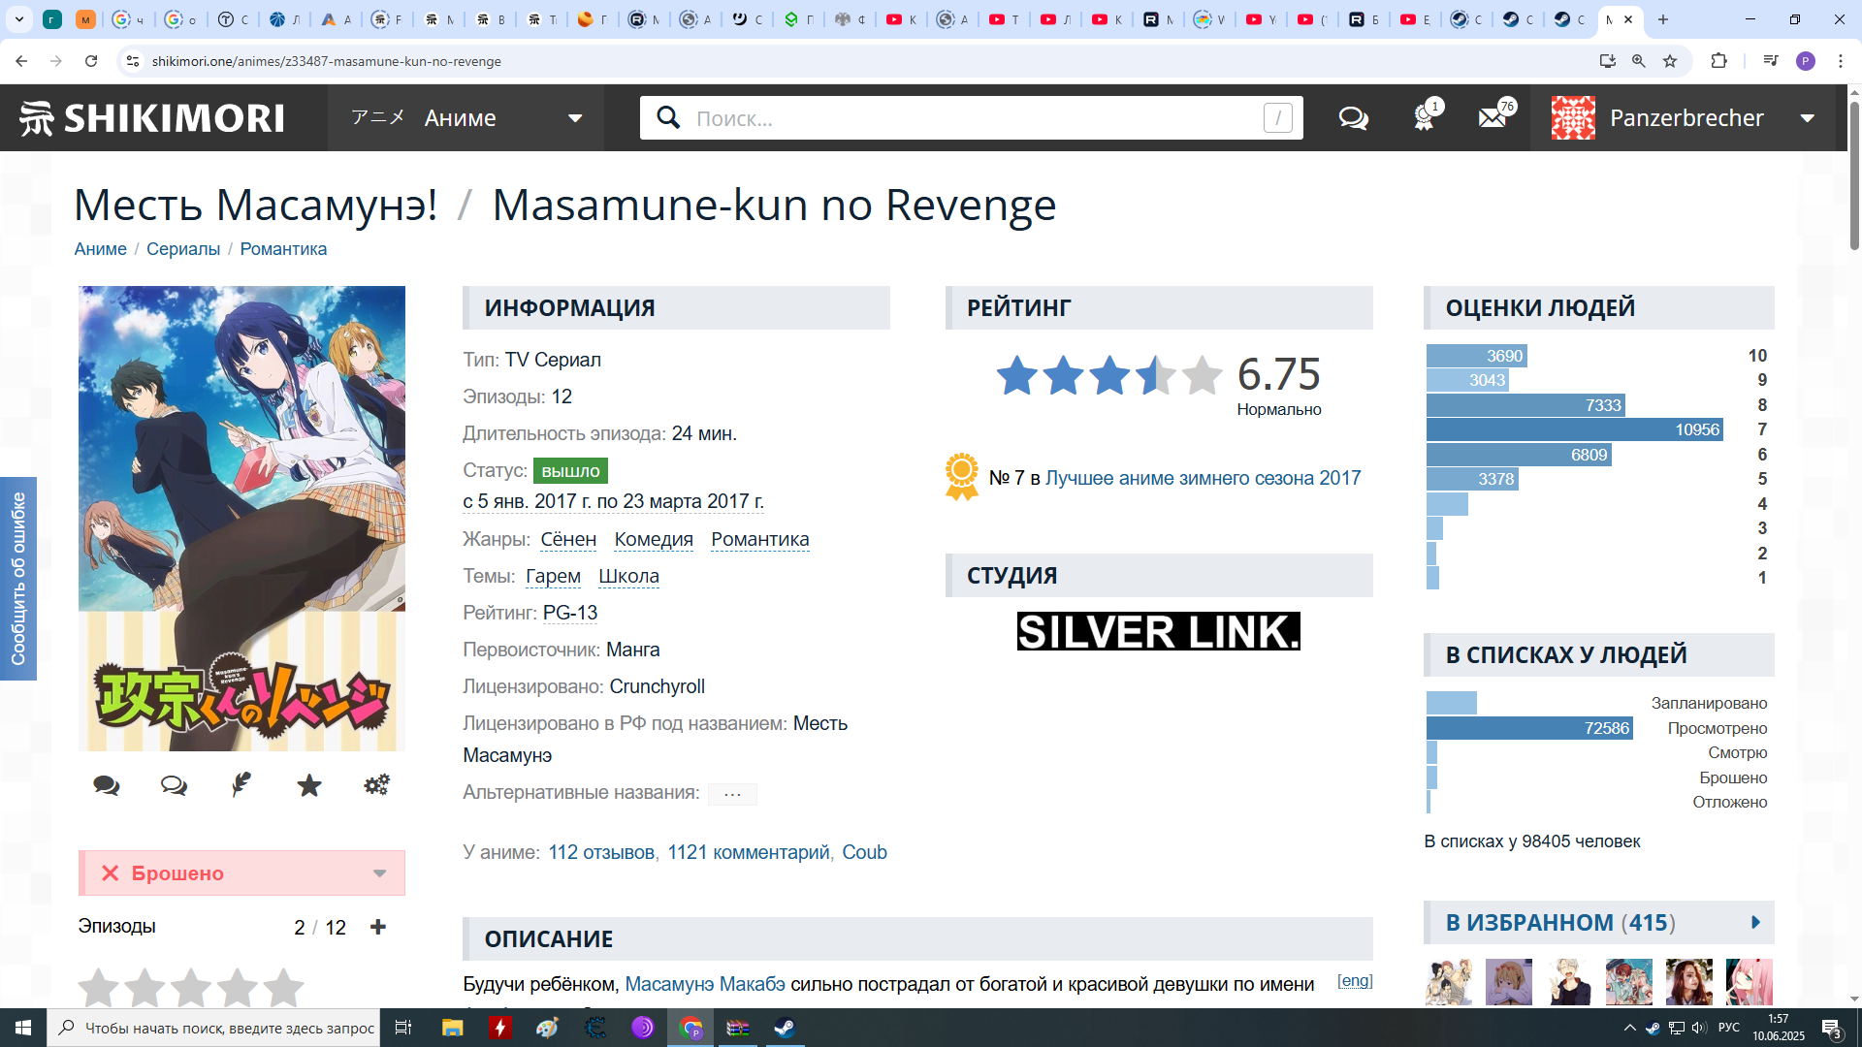Bookmark this page with star icon

(x=1670, y=61)
